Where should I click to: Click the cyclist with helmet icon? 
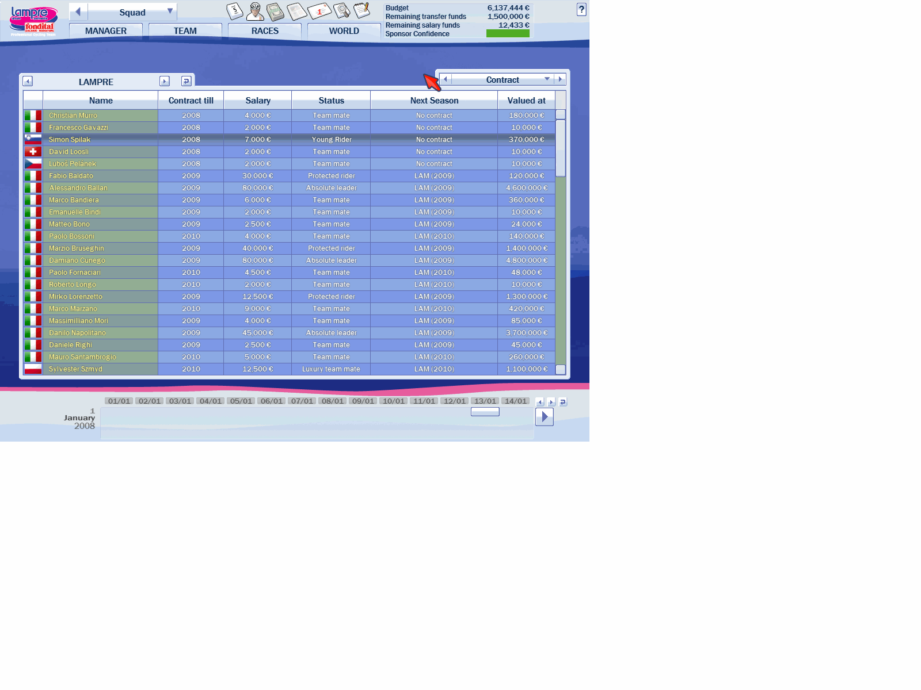click(254, 11)
